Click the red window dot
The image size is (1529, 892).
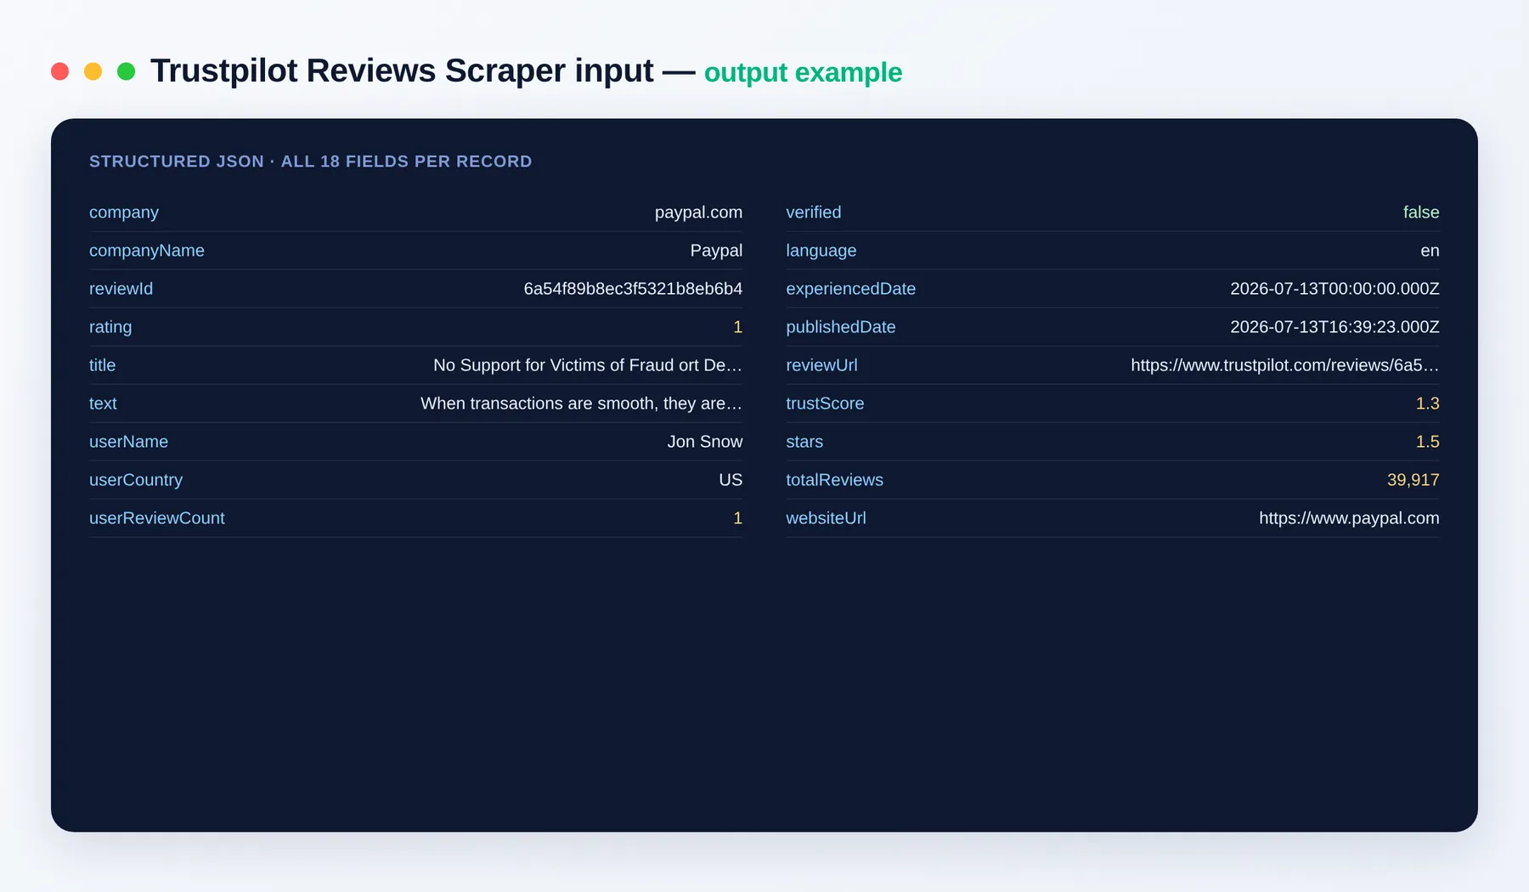pyautogui.click(x=59, y=71)
